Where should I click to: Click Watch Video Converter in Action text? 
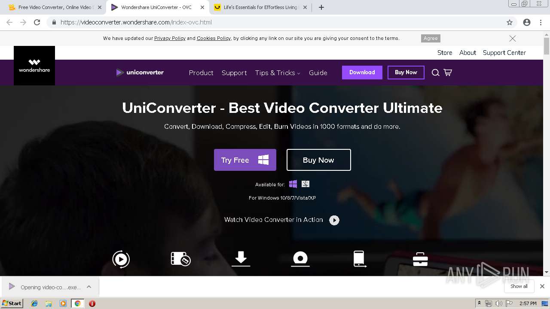(x=273, y=220)
